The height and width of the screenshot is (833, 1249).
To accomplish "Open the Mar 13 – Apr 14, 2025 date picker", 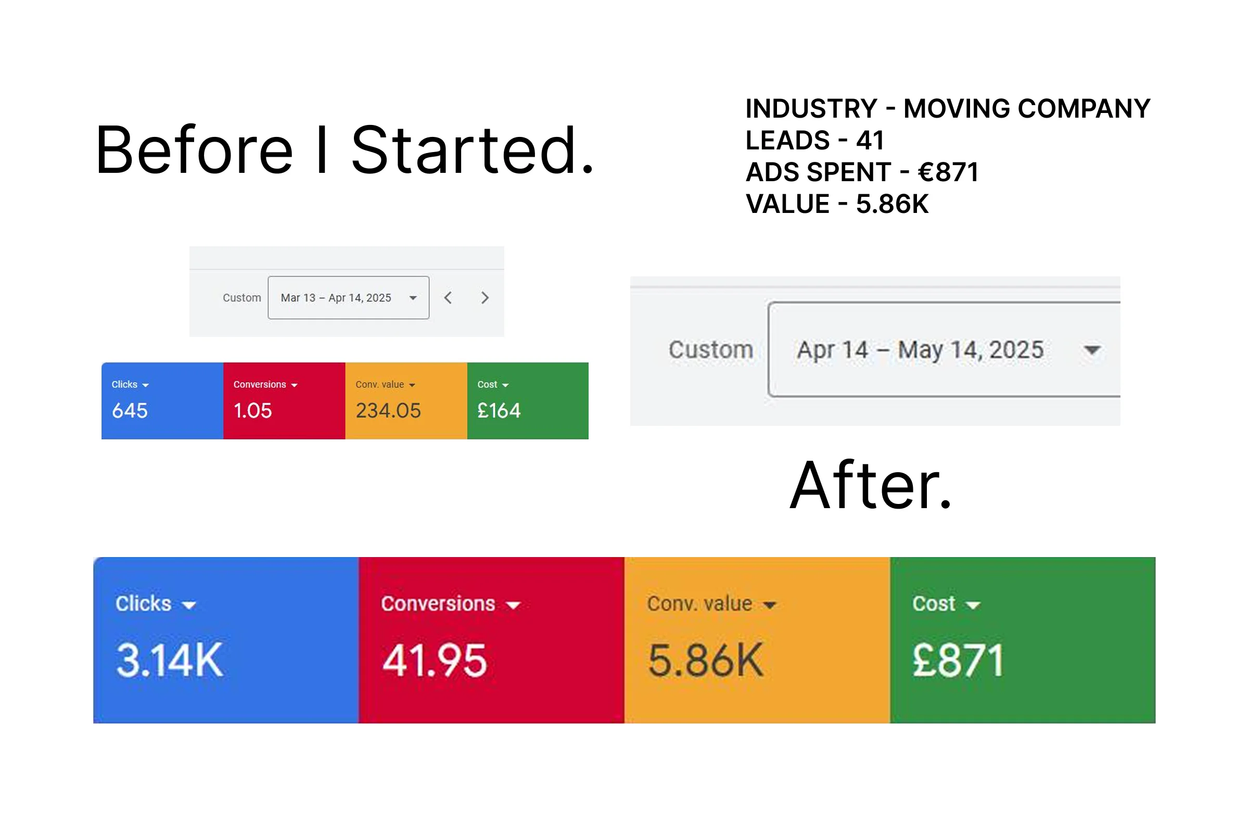I will click(x=348, y=298).
